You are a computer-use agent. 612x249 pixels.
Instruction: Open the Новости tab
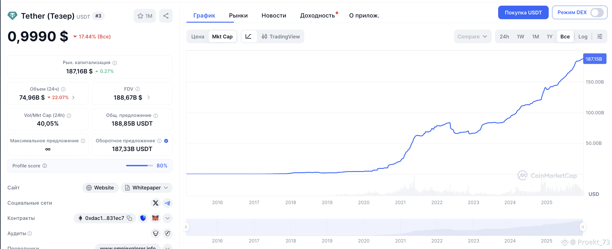[x=274, y=16]
